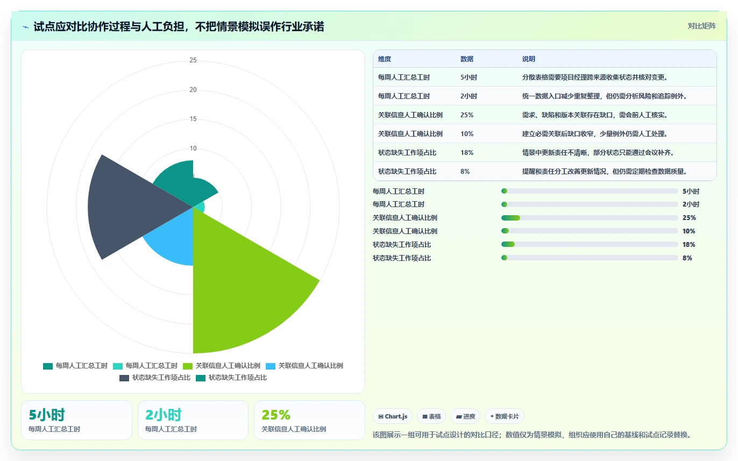The height and width of the screenshot is (461, 738).
Task: Click the 2小时 cell in the table
Action: click(x=469, y=96)
